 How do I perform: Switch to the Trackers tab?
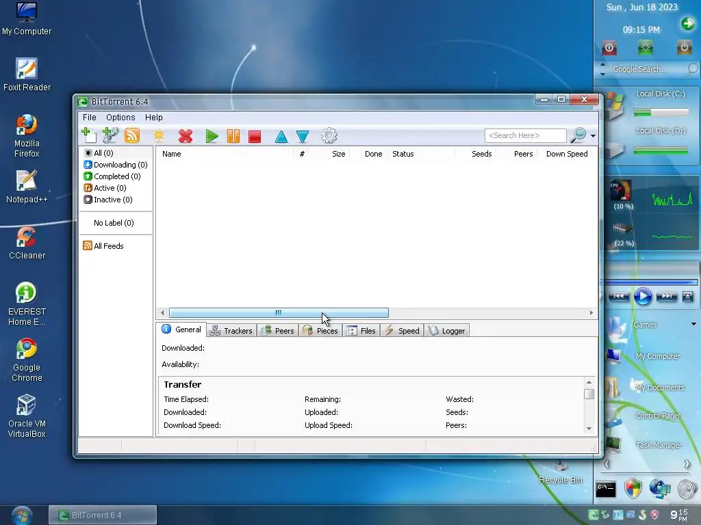click(231, 330)
